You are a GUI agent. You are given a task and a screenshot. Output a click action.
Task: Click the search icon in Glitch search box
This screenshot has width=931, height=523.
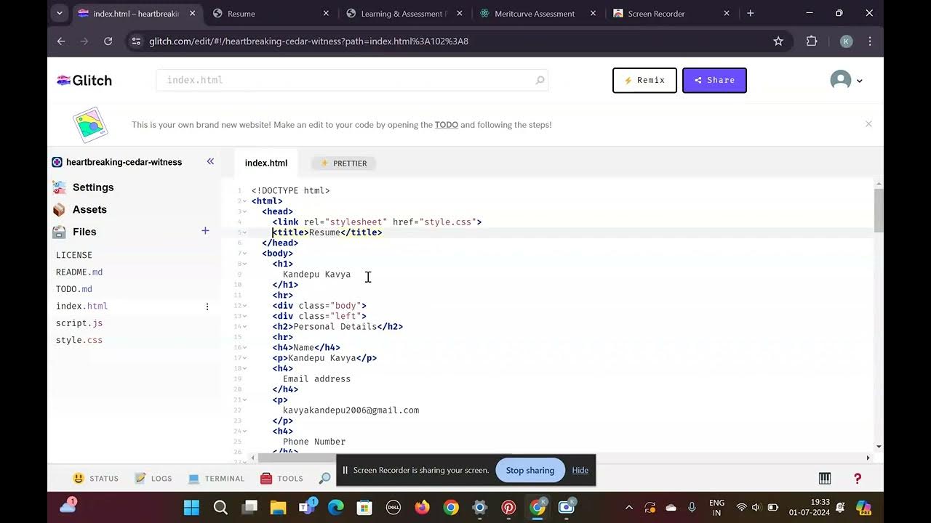tap(540, 80)
